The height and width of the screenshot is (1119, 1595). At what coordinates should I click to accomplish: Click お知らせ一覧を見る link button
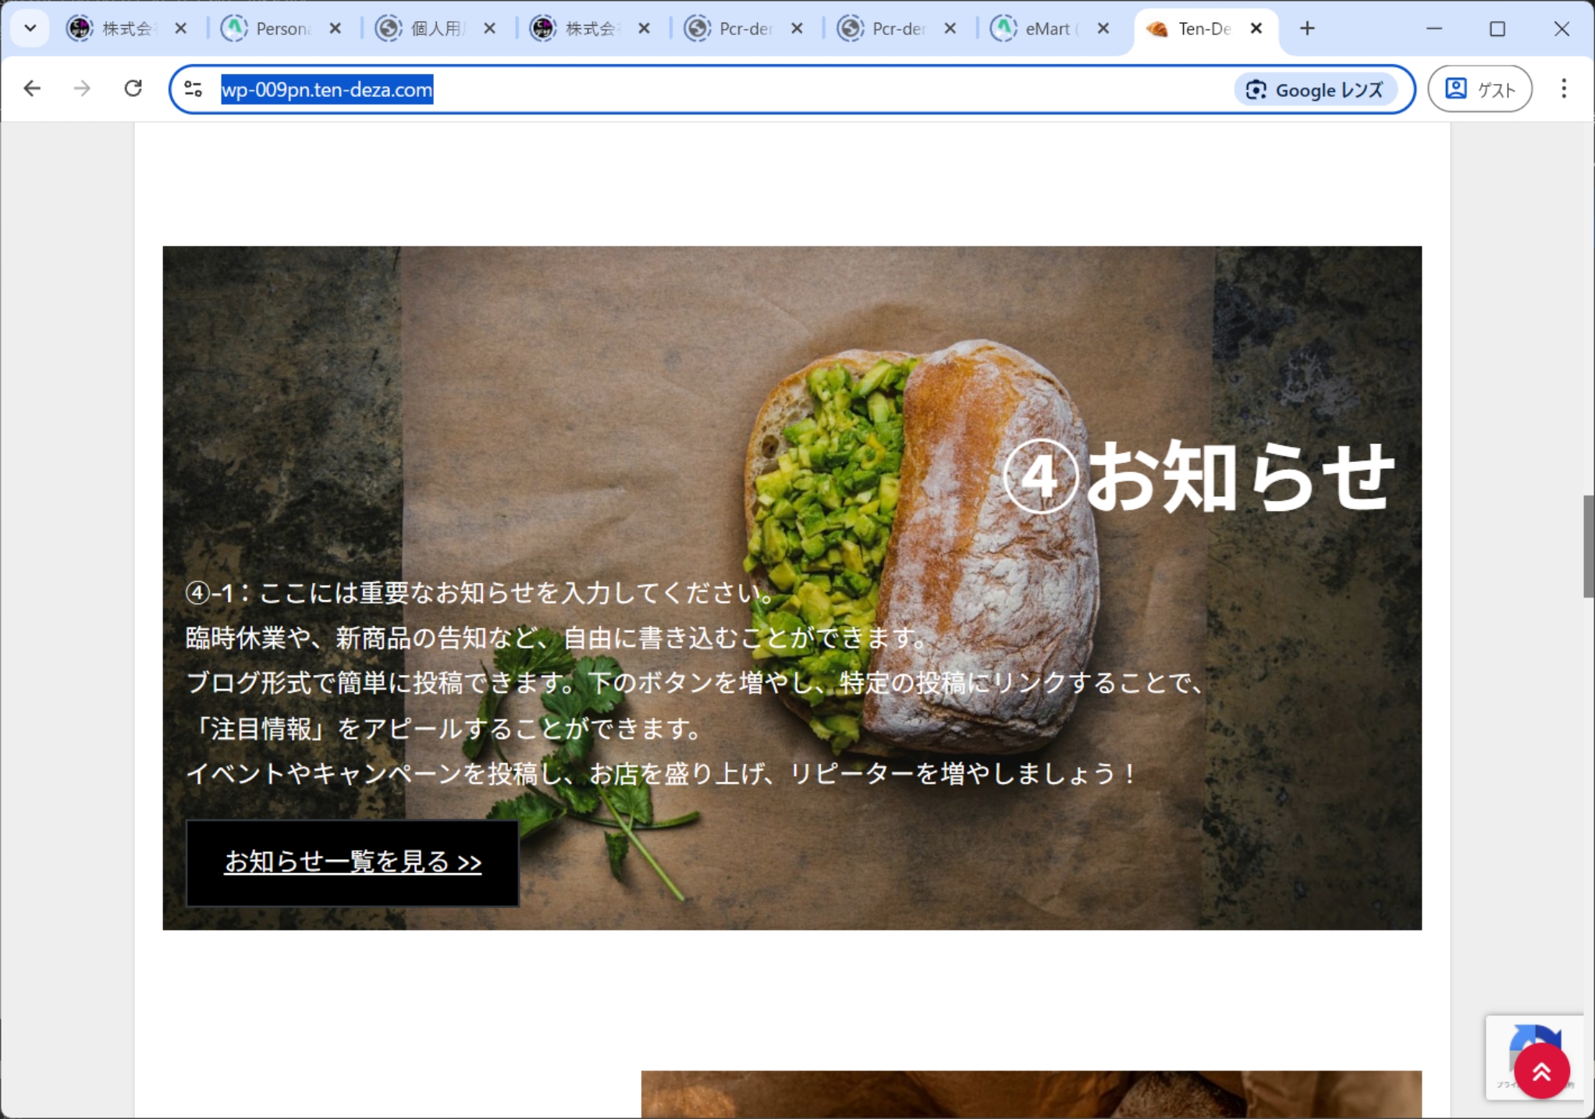point(353,862)
